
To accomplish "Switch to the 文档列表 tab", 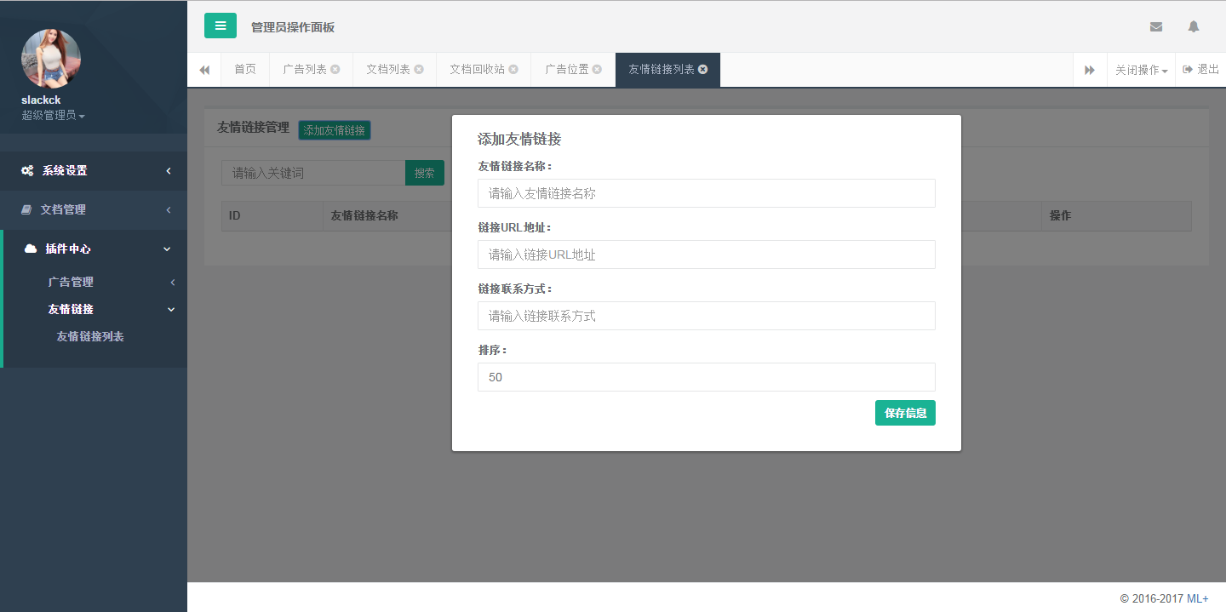I will [388, 70].
